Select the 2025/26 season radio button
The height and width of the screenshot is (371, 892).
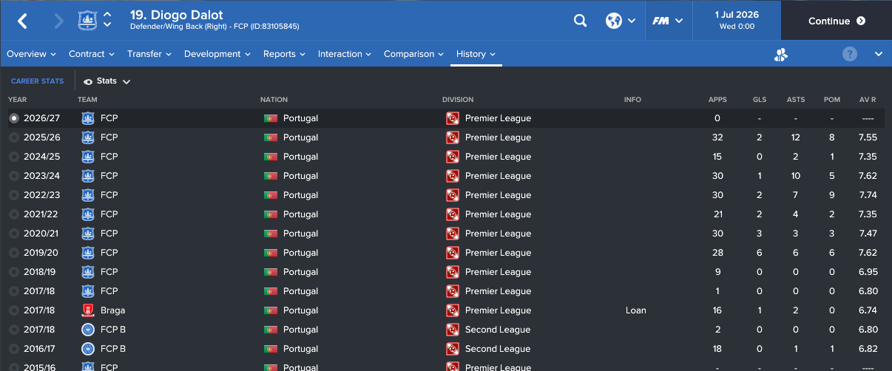click(x=14, y=137)
